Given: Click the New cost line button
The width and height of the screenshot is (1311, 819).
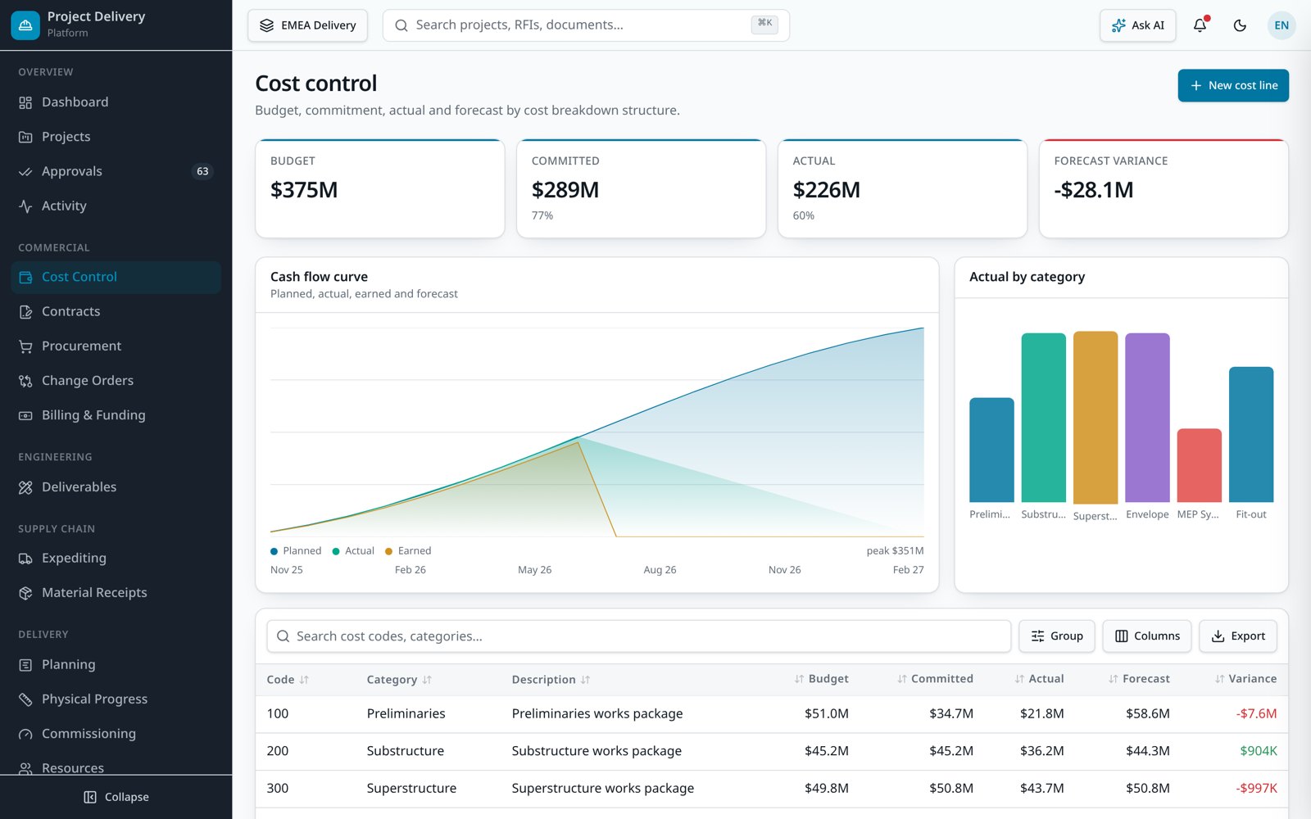Looking at the screenshot, I should [x=1233, y=85].
